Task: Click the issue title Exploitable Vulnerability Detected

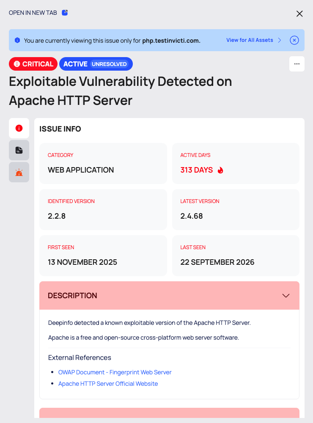Action: click(121, 91)
